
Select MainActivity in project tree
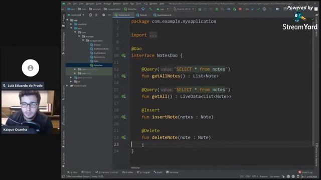coord(99,57)
